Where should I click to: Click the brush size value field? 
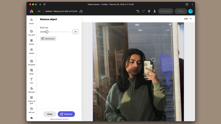click(75, 32)
